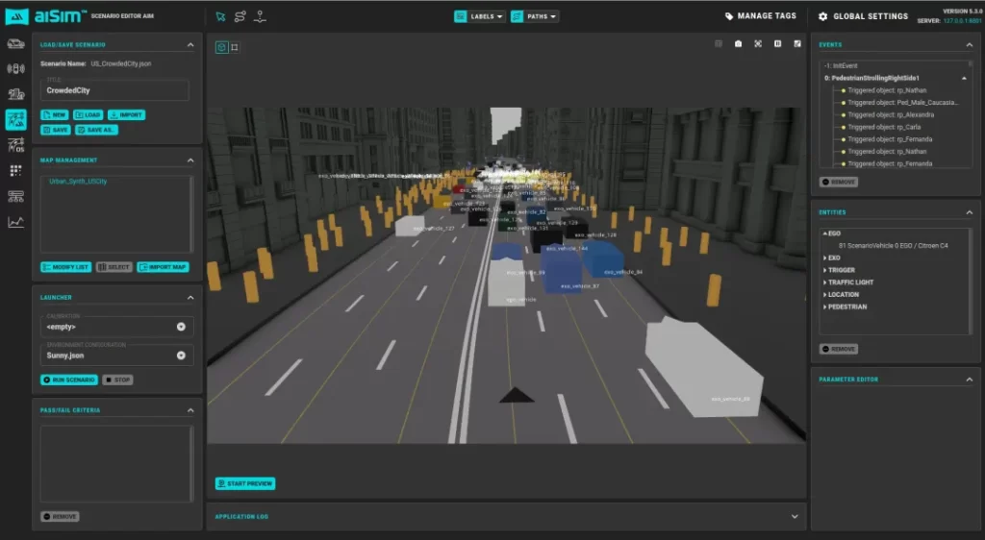Image resolution: width=985 pixels, height=540 pixels.
Task: Click the Start Preview button
Action: pyautogui.click(x=244, y=483)
